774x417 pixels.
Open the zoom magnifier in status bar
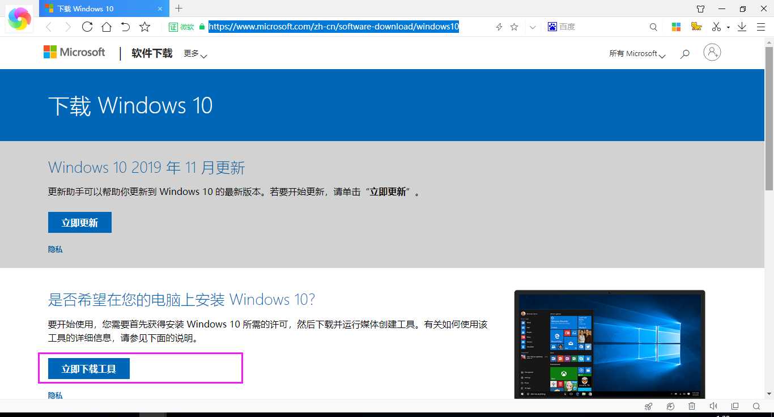756,406
